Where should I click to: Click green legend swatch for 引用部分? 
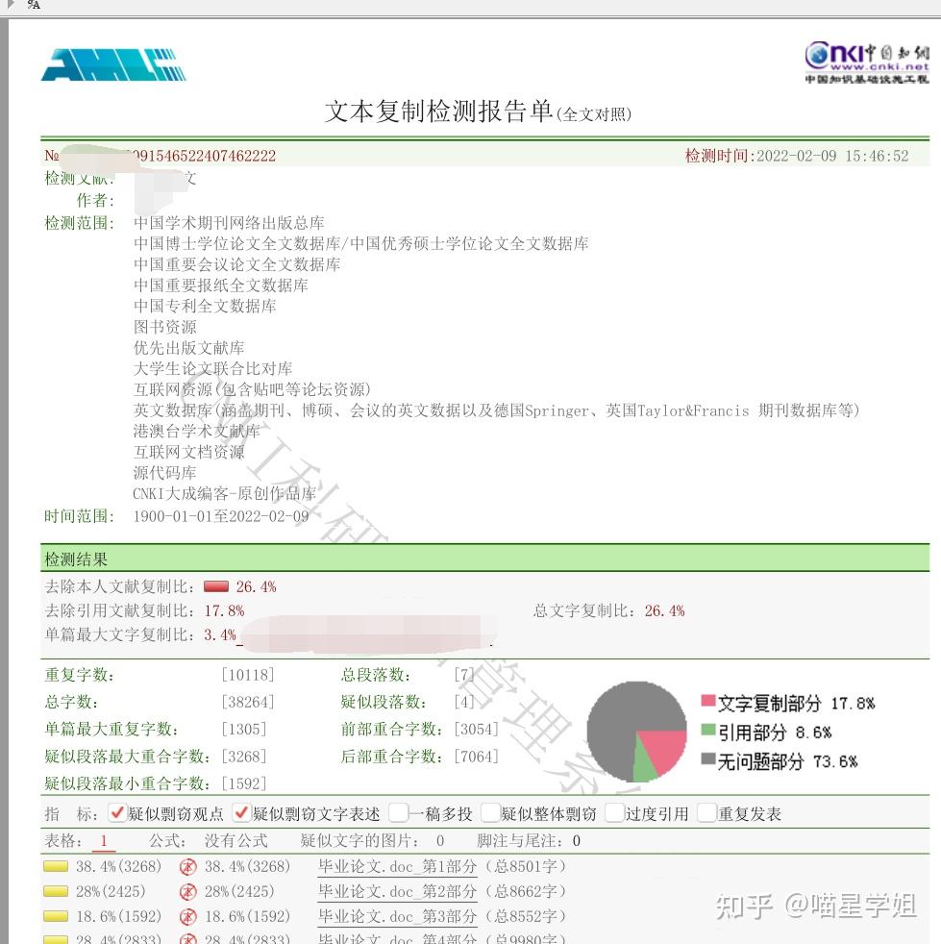(708, 731)
